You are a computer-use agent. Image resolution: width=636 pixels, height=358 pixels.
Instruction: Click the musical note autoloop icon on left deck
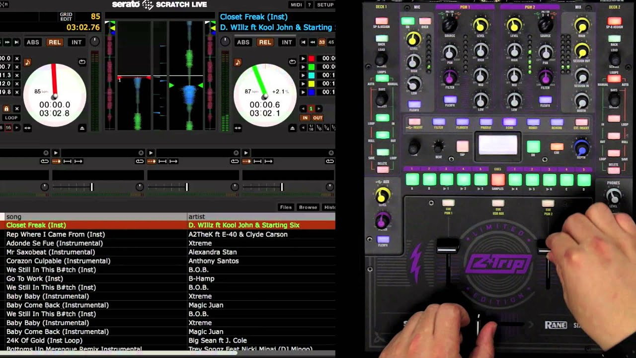(27, 62)
